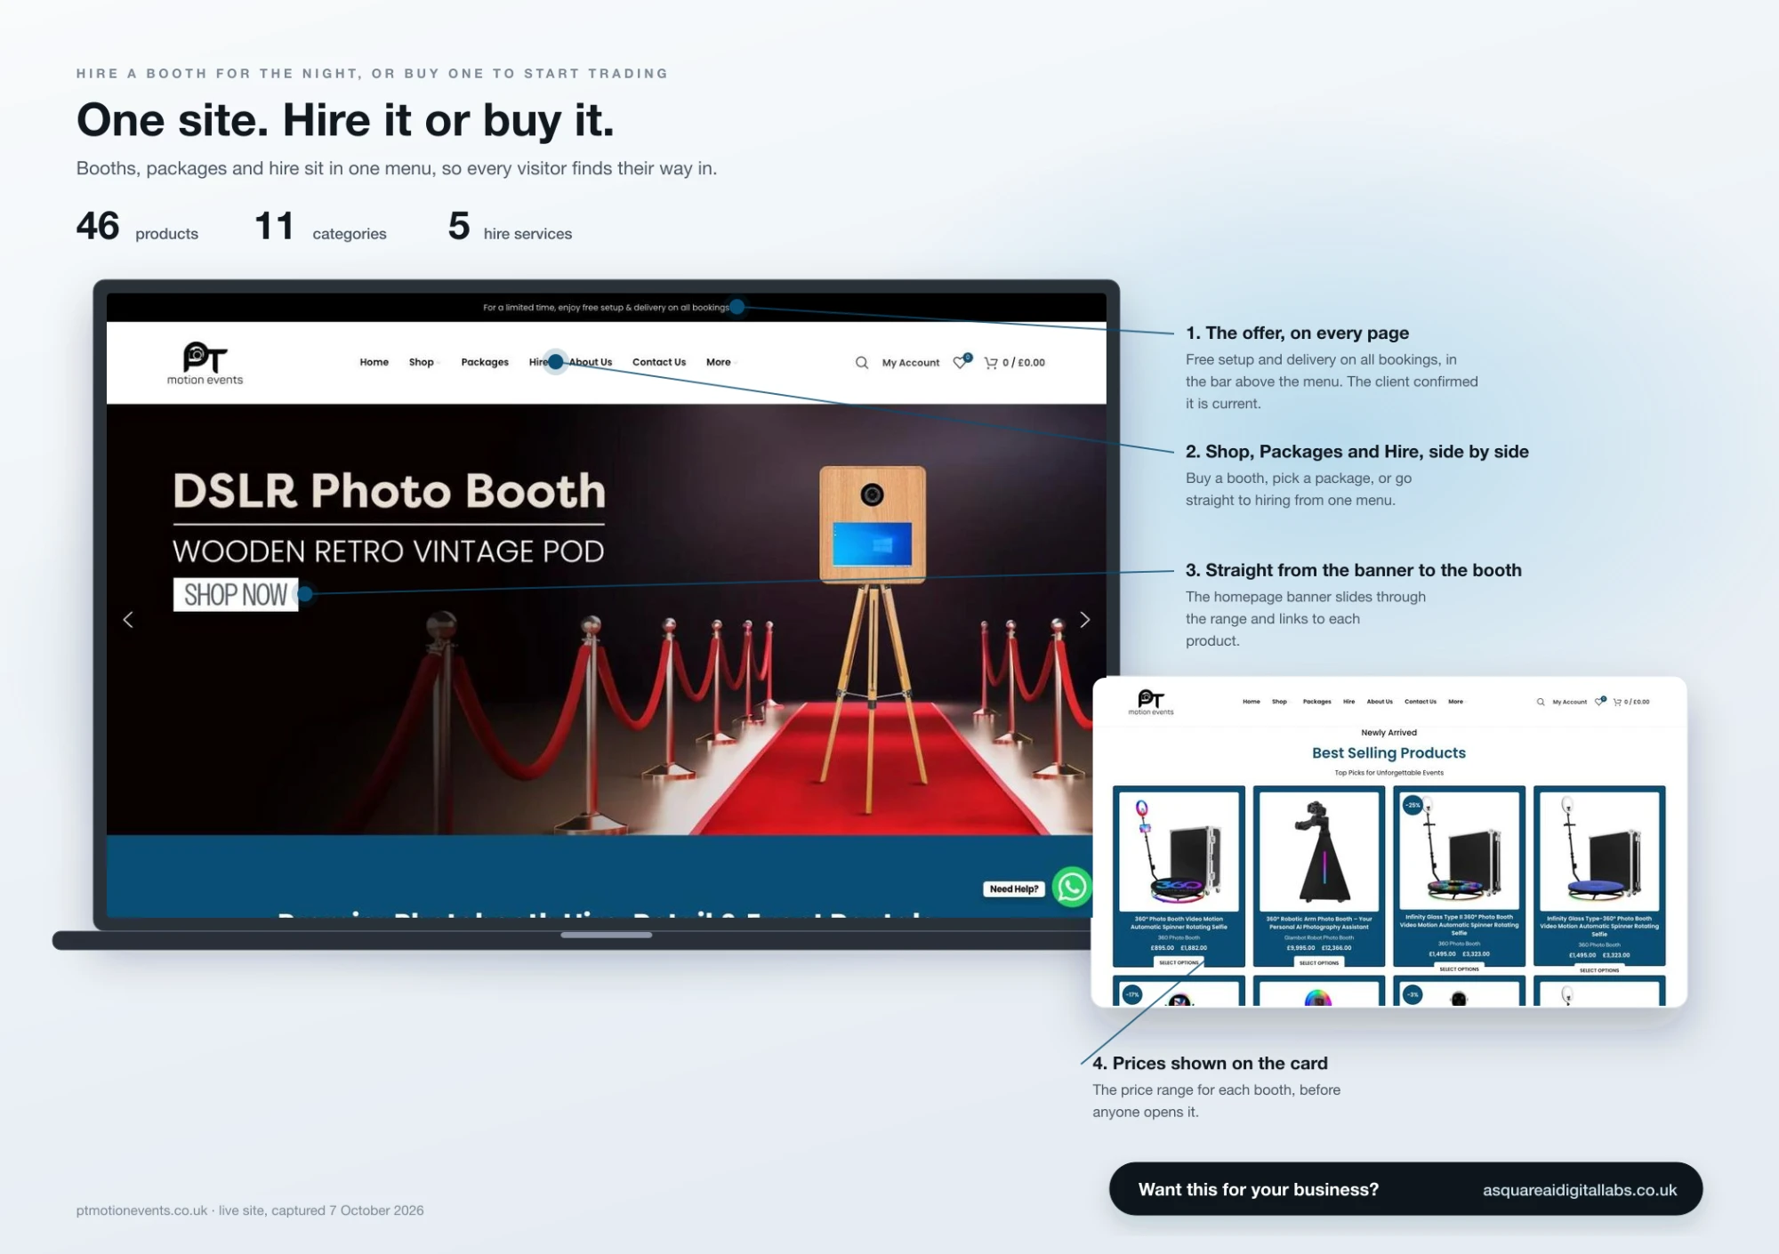Click PT logo in the inset product page

coord(1151,703)
